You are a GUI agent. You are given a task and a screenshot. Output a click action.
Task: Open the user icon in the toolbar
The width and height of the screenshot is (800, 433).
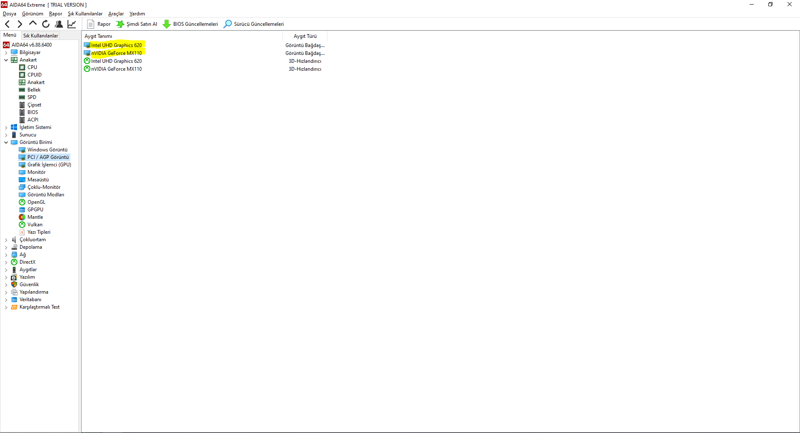59,24
